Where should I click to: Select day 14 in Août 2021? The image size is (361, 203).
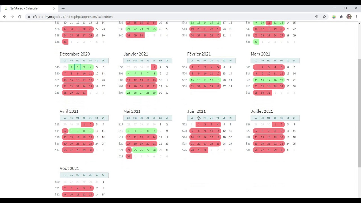click(97, 195)
